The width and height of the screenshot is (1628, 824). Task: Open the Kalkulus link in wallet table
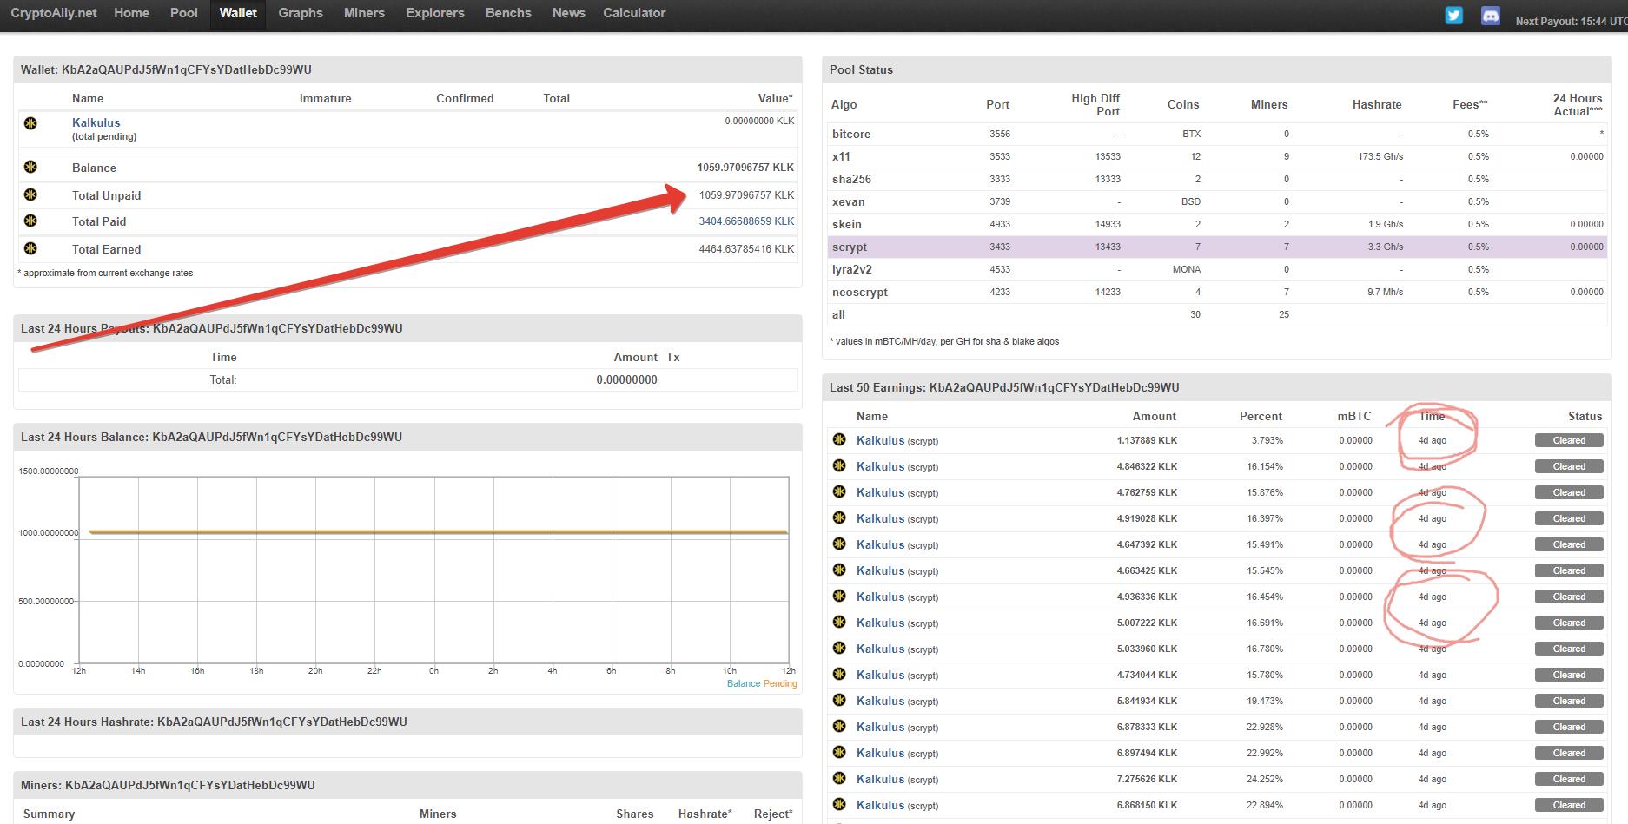[96, 122]
